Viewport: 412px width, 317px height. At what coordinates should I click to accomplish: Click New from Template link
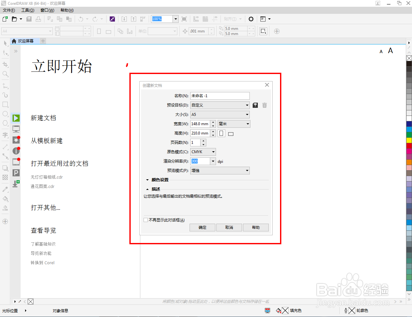(x=47, y=141)
